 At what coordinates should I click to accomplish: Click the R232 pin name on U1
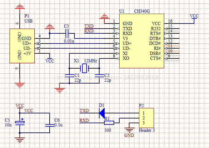pyautogui.click(x=156, y=29)
